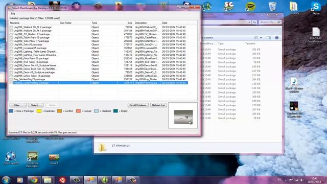The width and height of the screenshot is (327, 184).
Task: Click the salmon Corrupt legend swatch
Action: (78, 111)
